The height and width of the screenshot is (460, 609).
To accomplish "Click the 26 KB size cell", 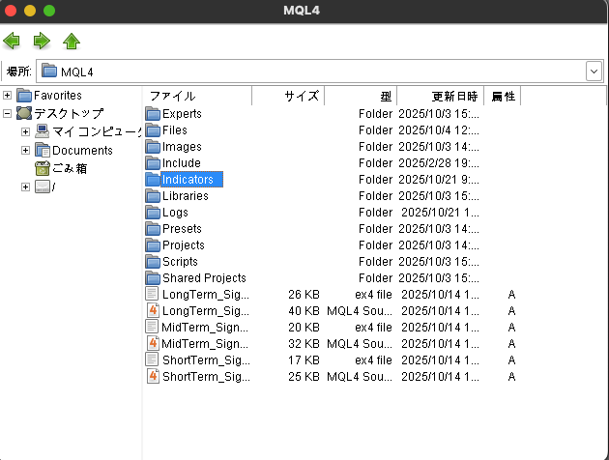I will [x=304, y=295].
